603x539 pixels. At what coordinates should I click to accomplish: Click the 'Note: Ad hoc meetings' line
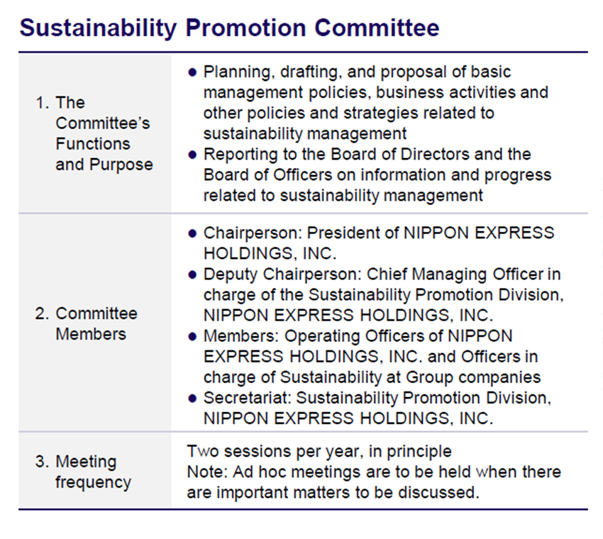[374, 472]
